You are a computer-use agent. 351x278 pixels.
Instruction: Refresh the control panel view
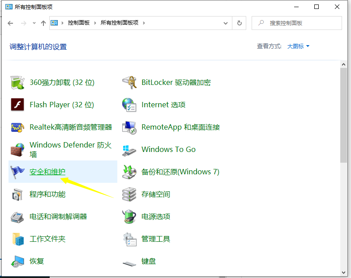pyautogui.click(x=239, y=23)
